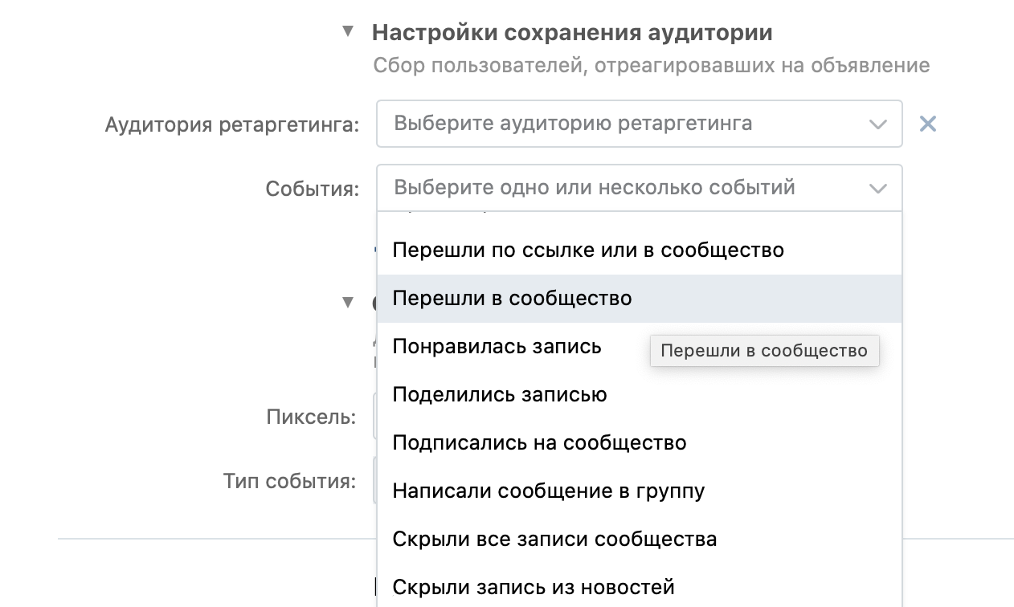Remove retargeting audience with the X icon
Image resolution: width=1014 pixels, height=607 pixels.
(x=928, y=124)
